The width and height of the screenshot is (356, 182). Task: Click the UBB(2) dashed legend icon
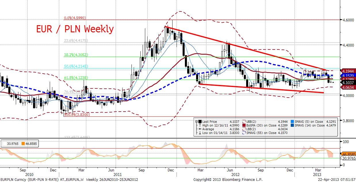[244, 122]
